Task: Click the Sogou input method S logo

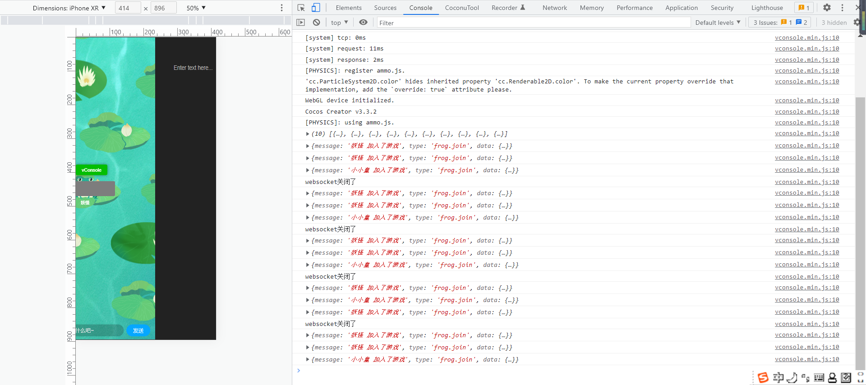Action: [x=763, y=377]
